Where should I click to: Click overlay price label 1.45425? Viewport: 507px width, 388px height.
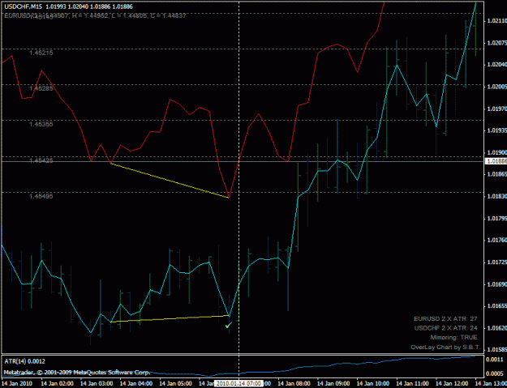click(41, 160)
